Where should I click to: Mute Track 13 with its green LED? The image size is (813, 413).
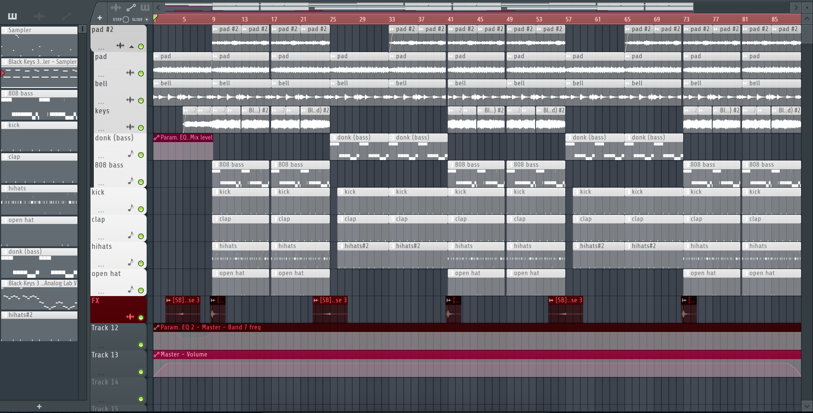click(x=141, y=372)
